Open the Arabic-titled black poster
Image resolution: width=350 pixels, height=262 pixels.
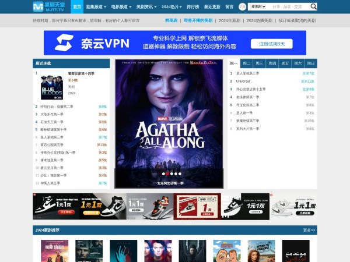click(x=296, y=251)
